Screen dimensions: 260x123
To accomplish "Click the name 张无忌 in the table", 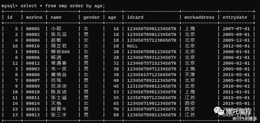I will click(59, 34).
